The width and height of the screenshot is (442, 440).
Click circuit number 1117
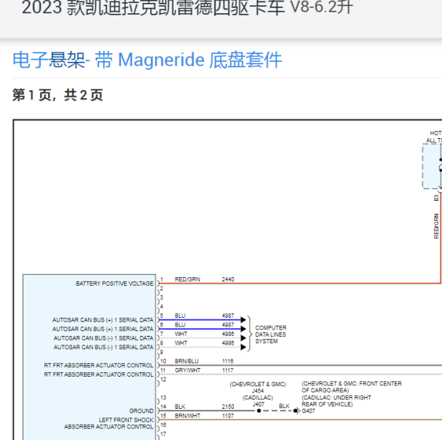228,370
